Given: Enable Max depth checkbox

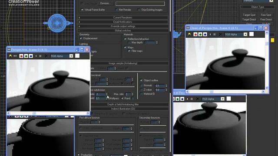Looking at the screenshot, I should tap(129, 42).
